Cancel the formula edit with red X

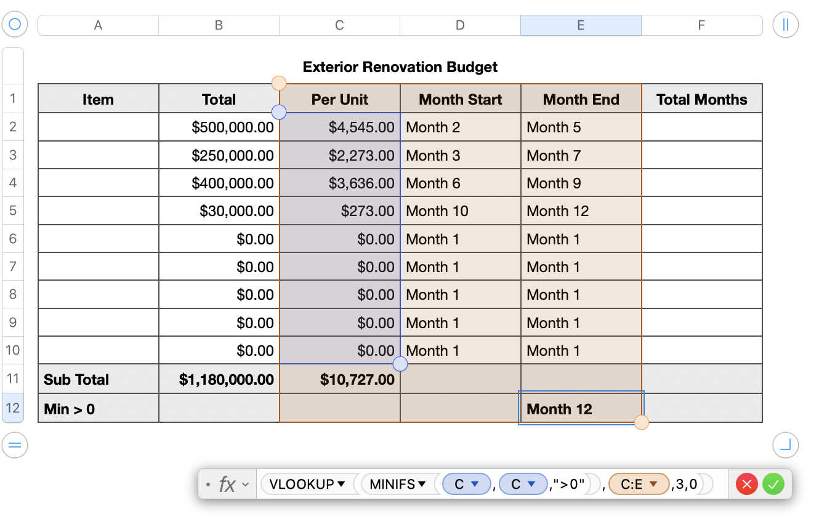(x=748, y=484)
